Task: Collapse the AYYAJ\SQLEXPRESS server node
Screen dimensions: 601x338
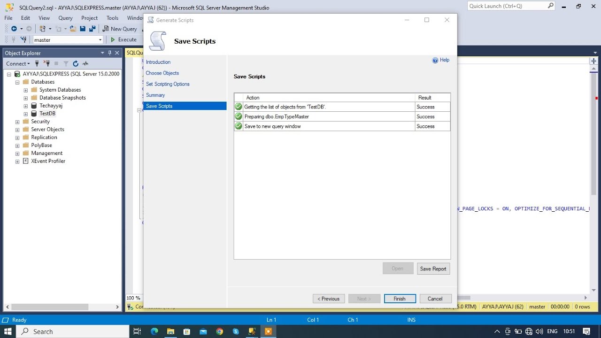Action: (9, 74)
